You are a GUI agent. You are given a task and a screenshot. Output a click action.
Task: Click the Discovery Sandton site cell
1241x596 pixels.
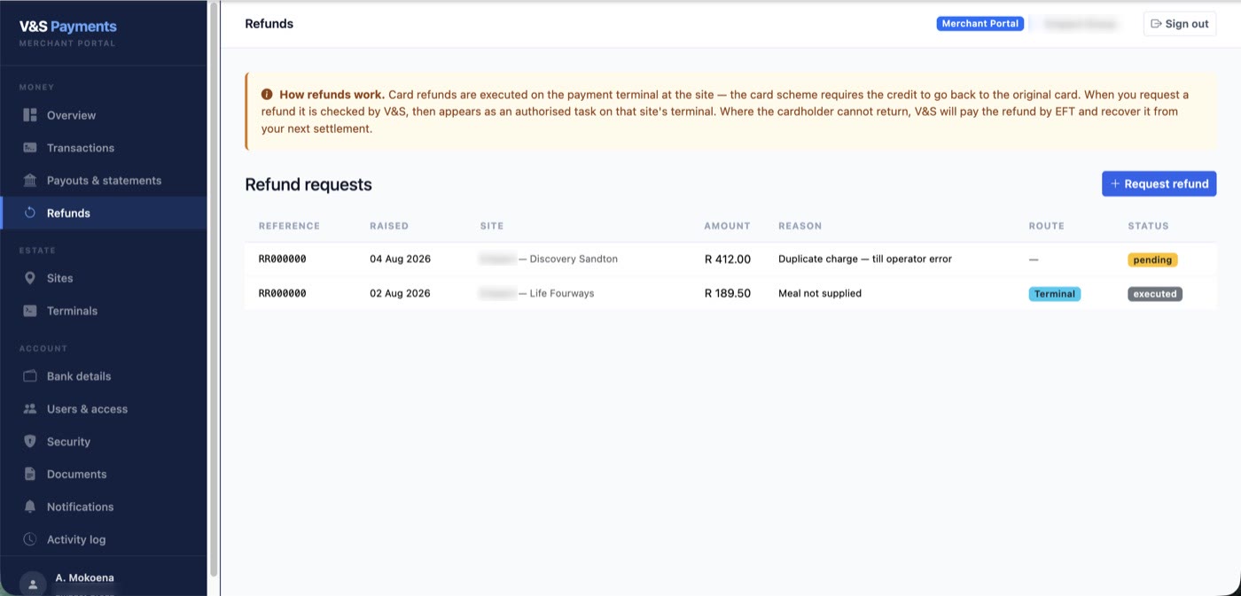pos(548,259)
